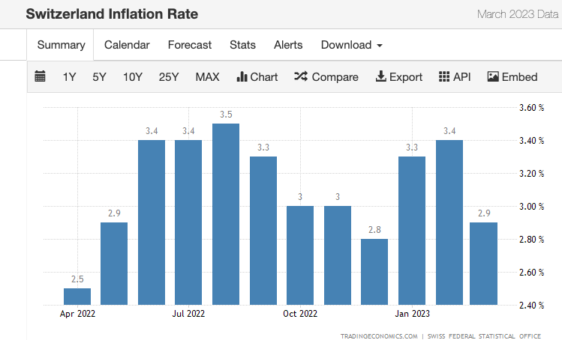Switch to the Summary tab

click(61, 45)
